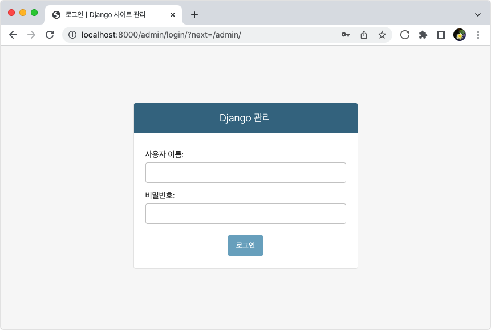Screen dimensions: 491x330
Task: Toggle the browser side panel icon
Action: (x=441, y=35)
